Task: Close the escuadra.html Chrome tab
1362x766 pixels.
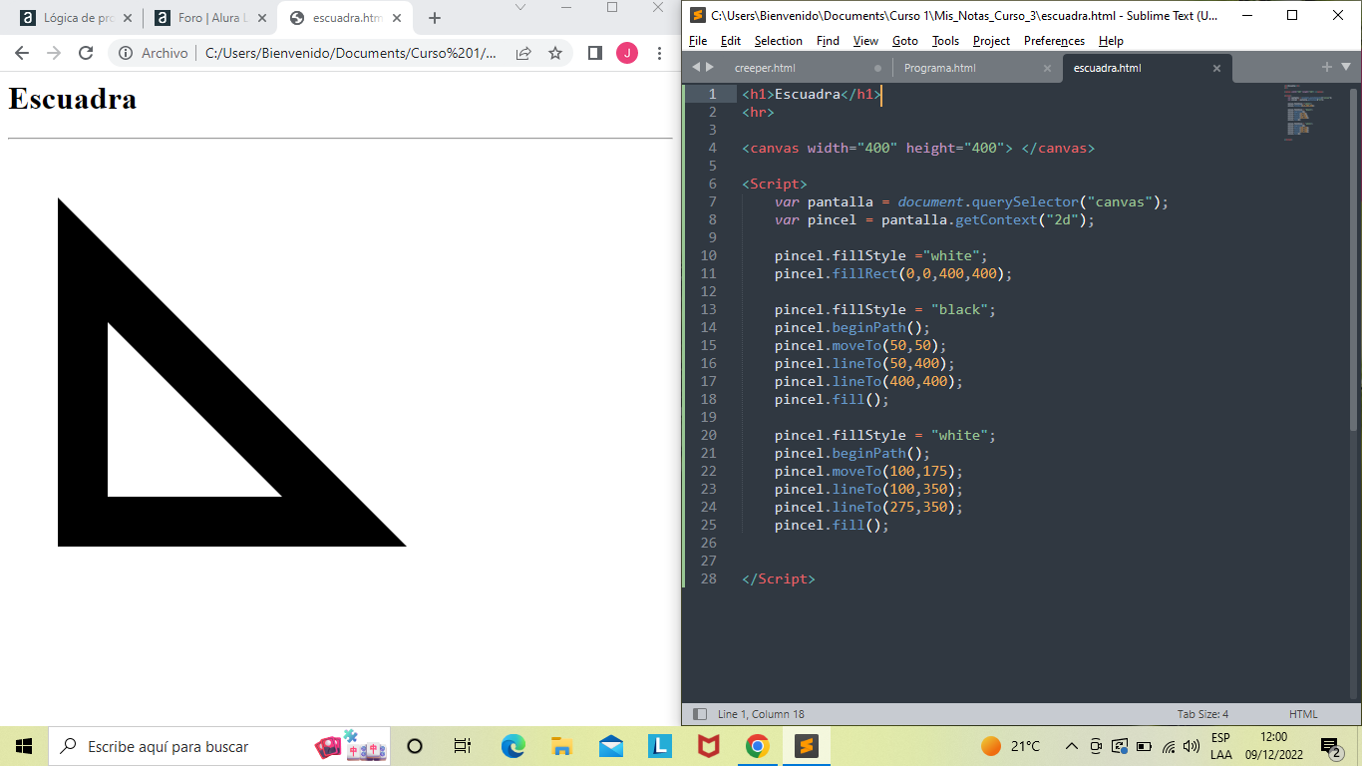Action: click(x=398, y=18)
